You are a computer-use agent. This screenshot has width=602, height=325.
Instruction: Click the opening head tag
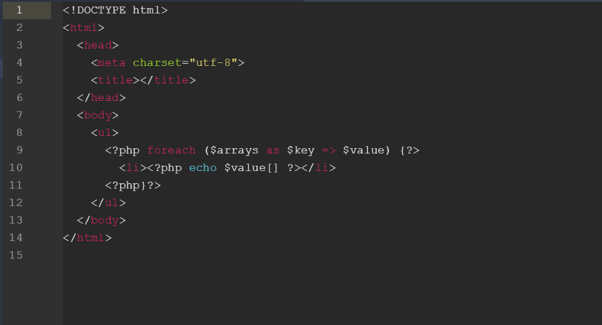click(98, 45)
